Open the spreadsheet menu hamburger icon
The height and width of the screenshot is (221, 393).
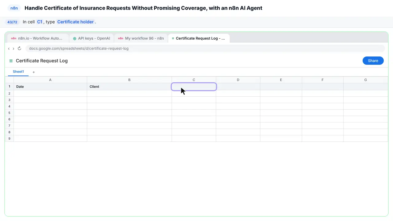(x=11, y=61)
